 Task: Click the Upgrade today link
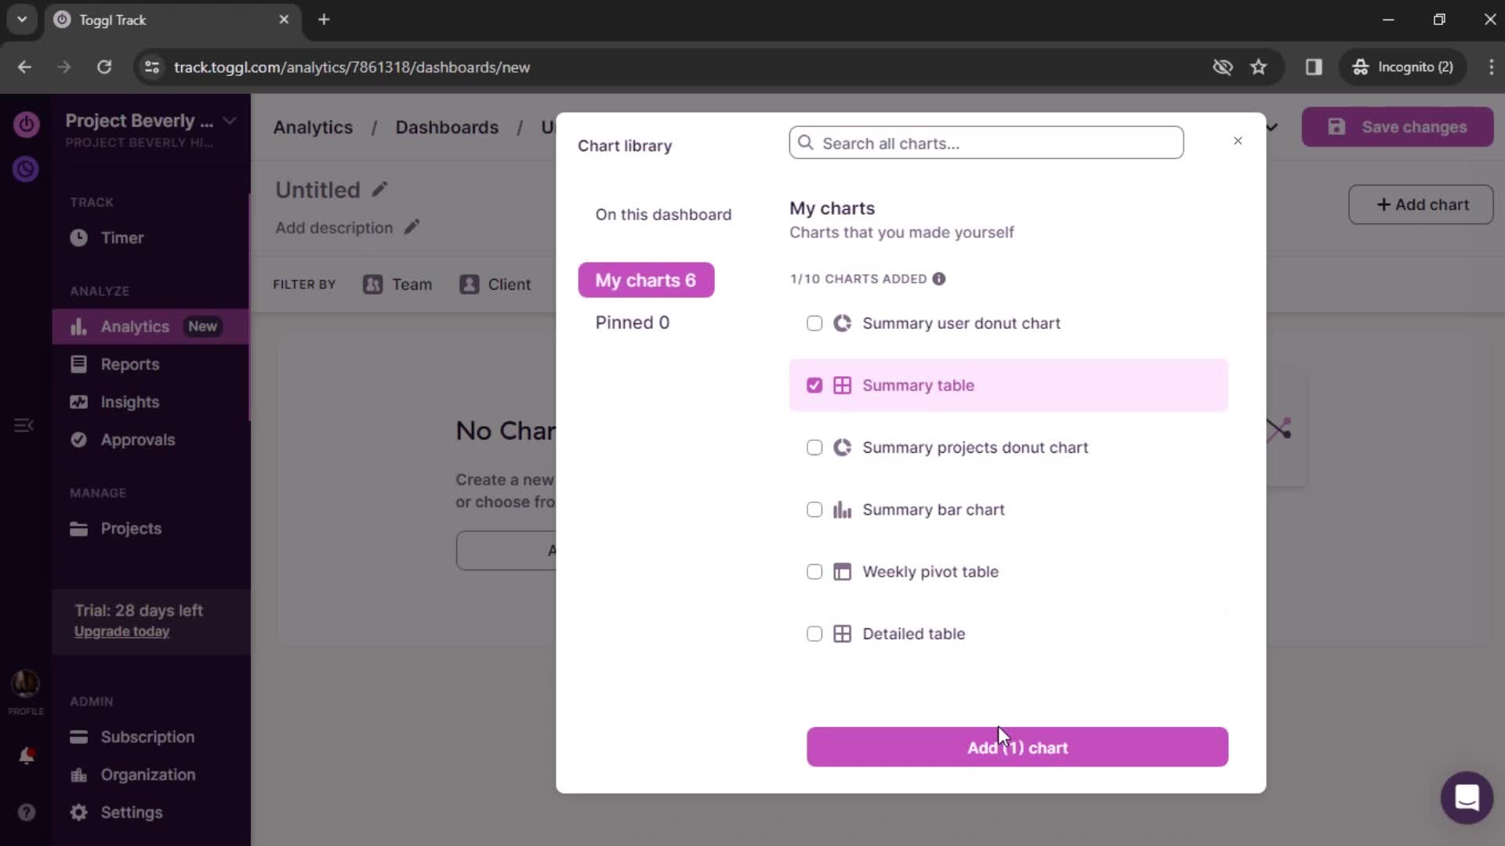121,631
